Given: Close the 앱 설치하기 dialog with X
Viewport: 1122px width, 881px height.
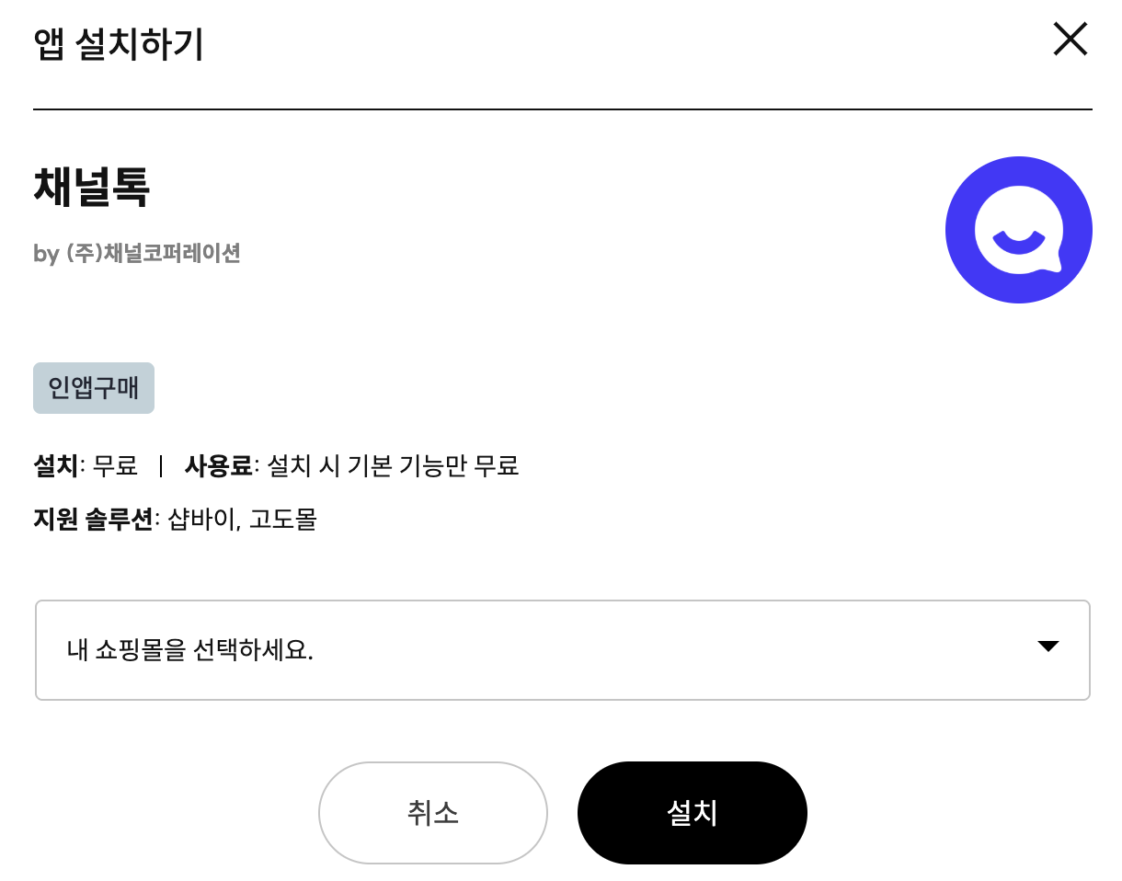Looking at the screenshot, I should tap(1070, 40).
